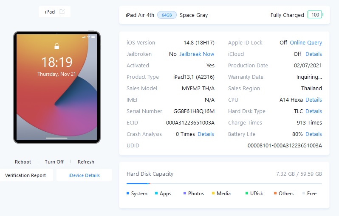View iCloud Details link
This screenshot has height=216, width=339.
(x=314, y=54)
